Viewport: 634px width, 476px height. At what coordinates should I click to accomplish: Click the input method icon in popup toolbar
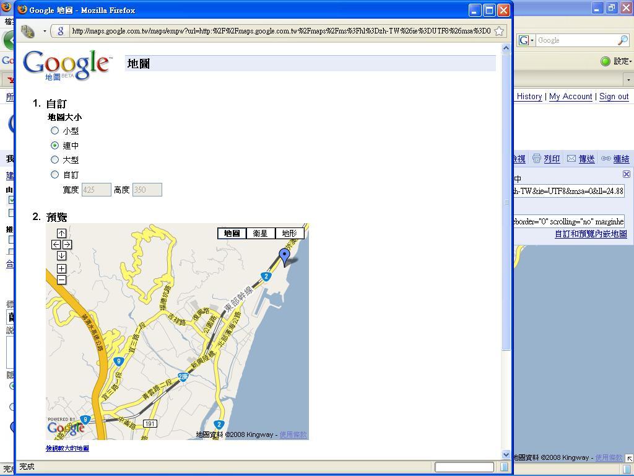tap(27, 31)
